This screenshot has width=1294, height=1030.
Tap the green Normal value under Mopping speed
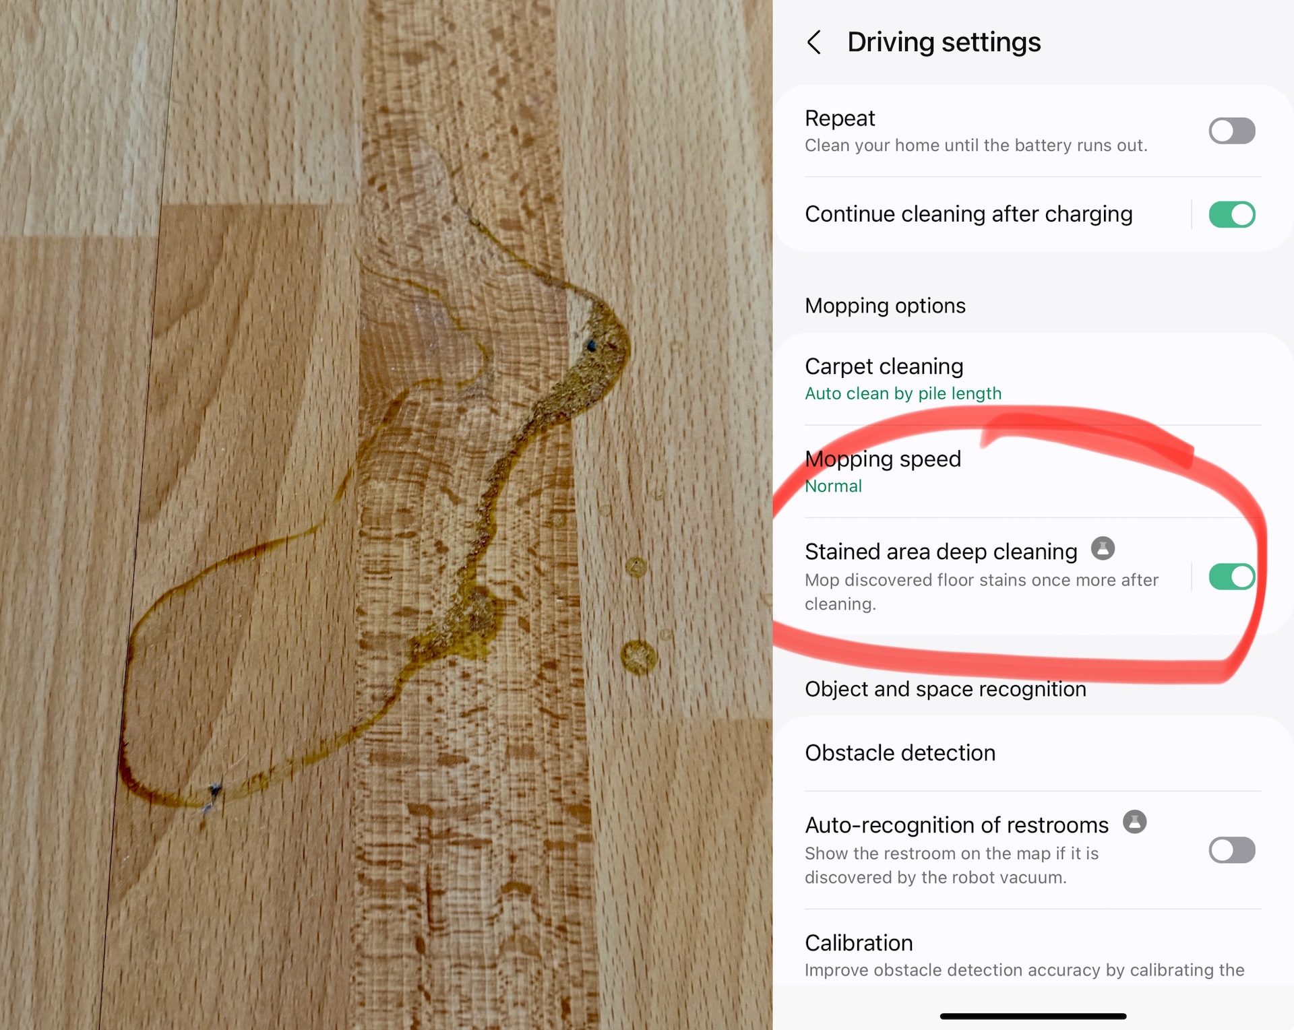tap(833, 486)
